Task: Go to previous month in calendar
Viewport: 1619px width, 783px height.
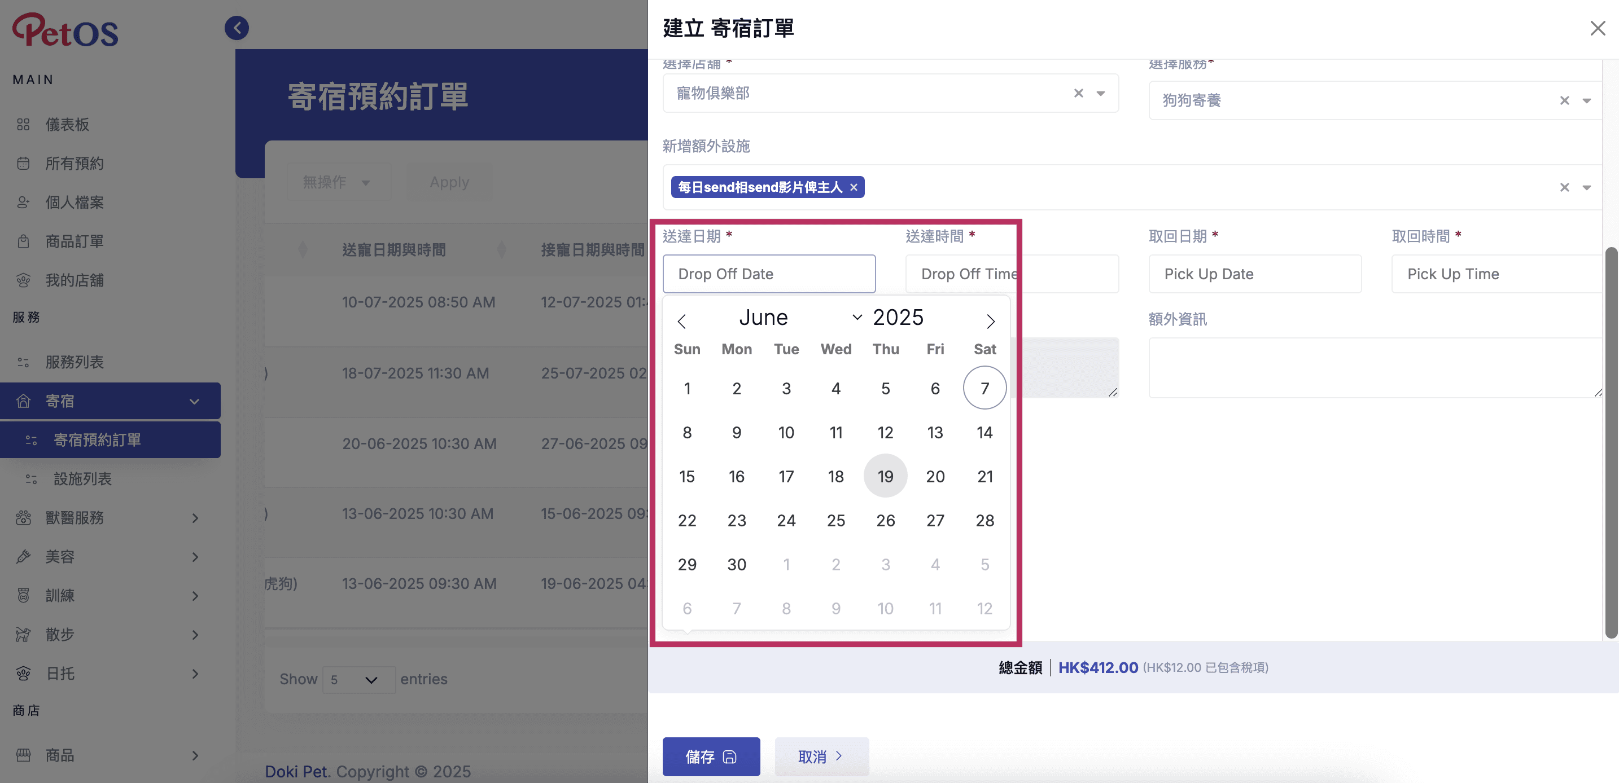Action: point(681,321)
